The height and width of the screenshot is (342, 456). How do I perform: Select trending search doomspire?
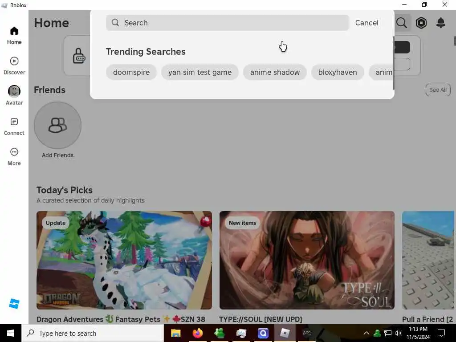tap(131, 72)
